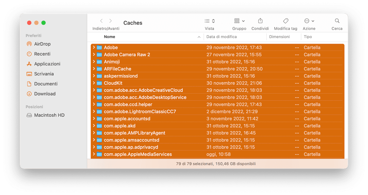The image size is (368, 195).
Task: Click the com.adobe.LightroomClassicCC7 folder icon
Action: coord(99,112)
